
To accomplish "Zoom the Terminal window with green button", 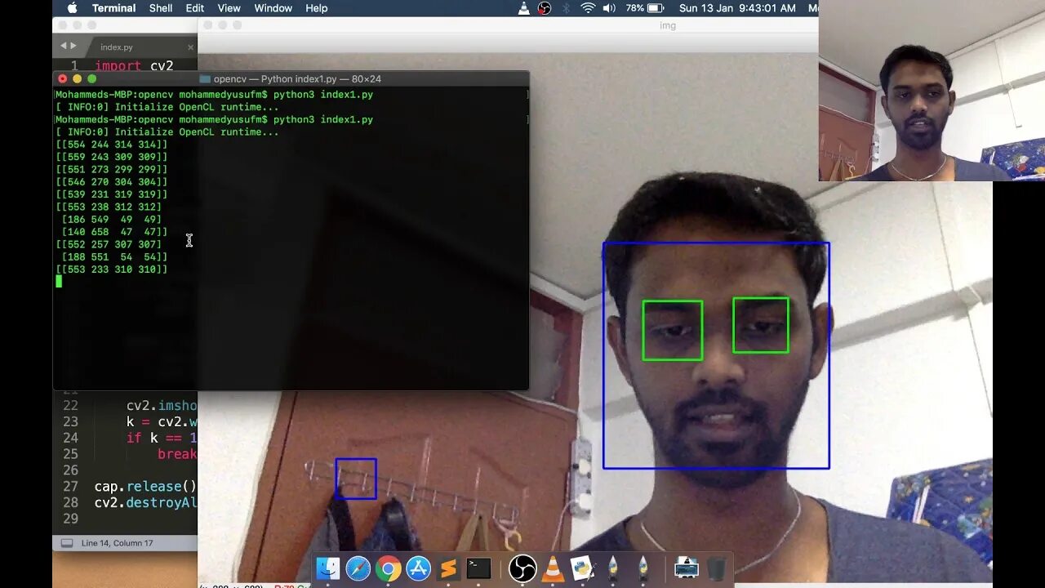I will [92, 79].
